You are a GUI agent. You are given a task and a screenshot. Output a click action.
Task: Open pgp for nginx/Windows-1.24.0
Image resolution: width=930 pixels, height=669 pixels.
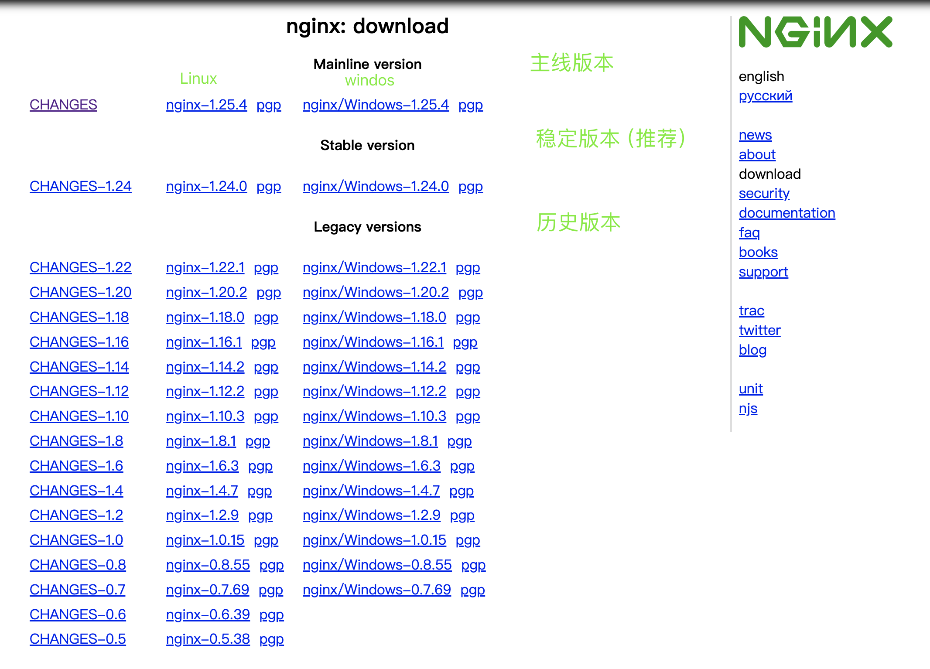(471, 187)
